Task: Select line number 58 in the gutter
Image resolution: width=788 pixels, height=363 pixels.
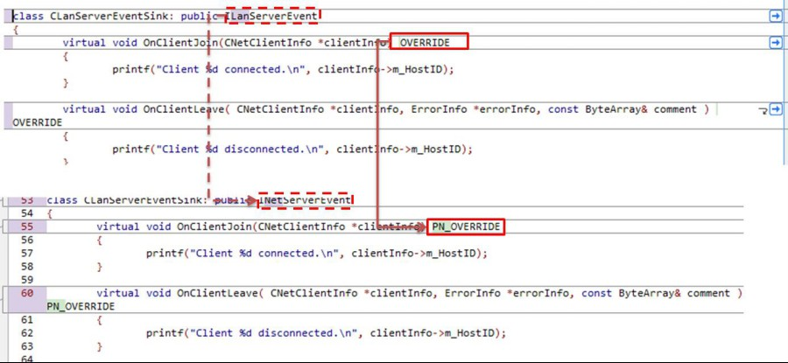Action: click(27, 267)
